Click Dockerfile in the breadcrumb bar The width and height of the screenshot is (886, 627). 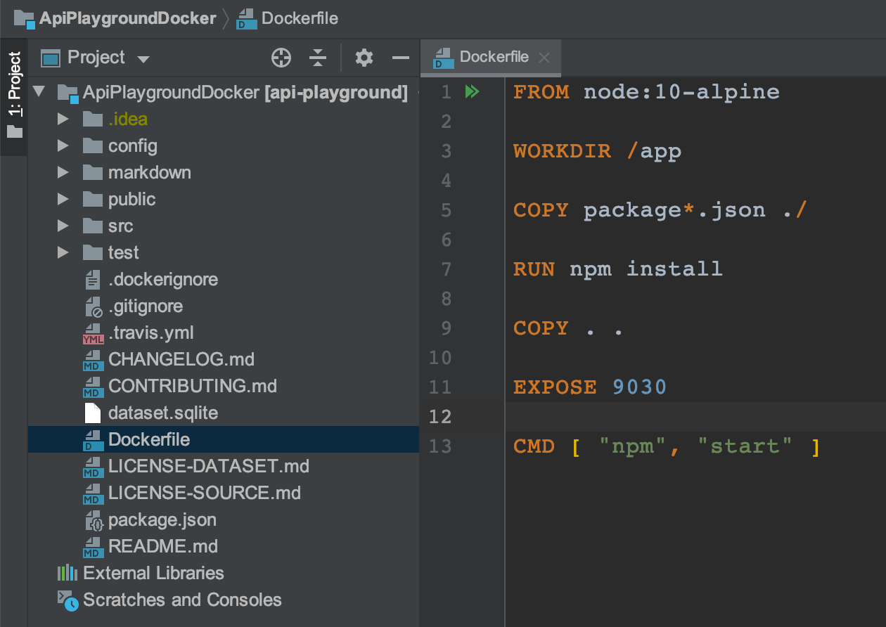tap(300, 18)
